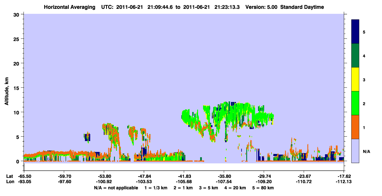Image resolution: width=382 pixels, height=196 pixels.
Task: Click the longitude value -112.13
Action: click(344, 182)
